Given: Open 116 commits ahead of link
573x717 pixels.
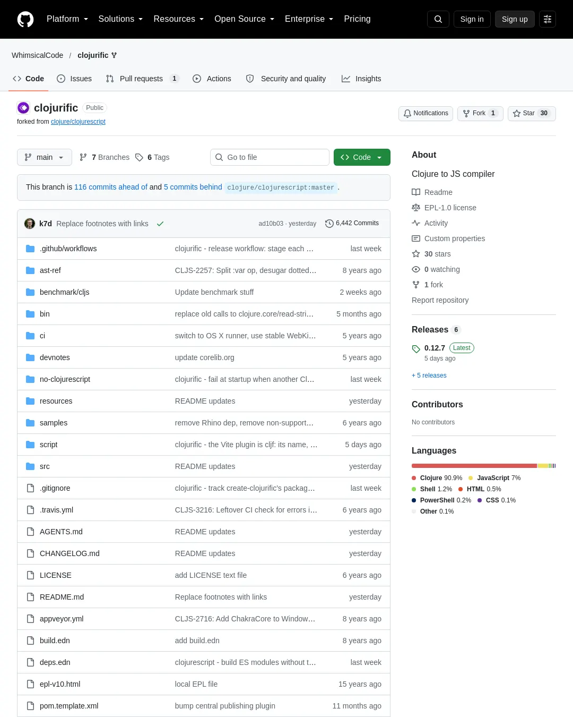Looking at the screenshot, I should [111, 187].
